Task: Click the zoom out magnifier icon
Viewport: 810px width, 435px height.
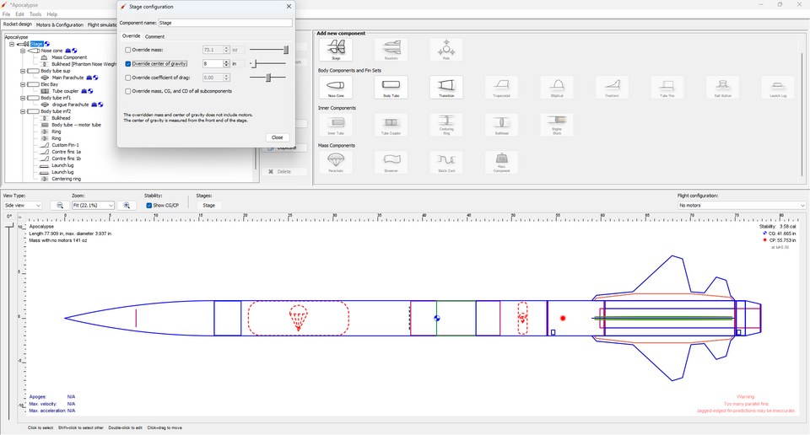Action: (60, 206)
